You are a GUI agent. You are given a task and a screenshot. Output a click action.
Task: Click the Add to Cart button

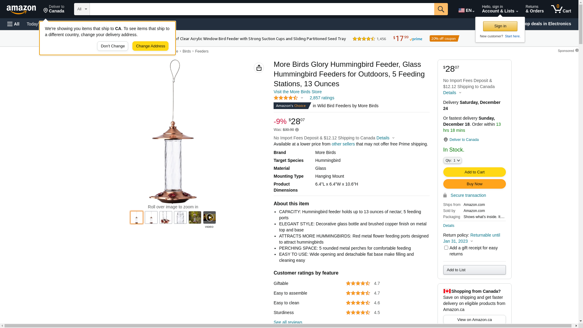[474, 172]
